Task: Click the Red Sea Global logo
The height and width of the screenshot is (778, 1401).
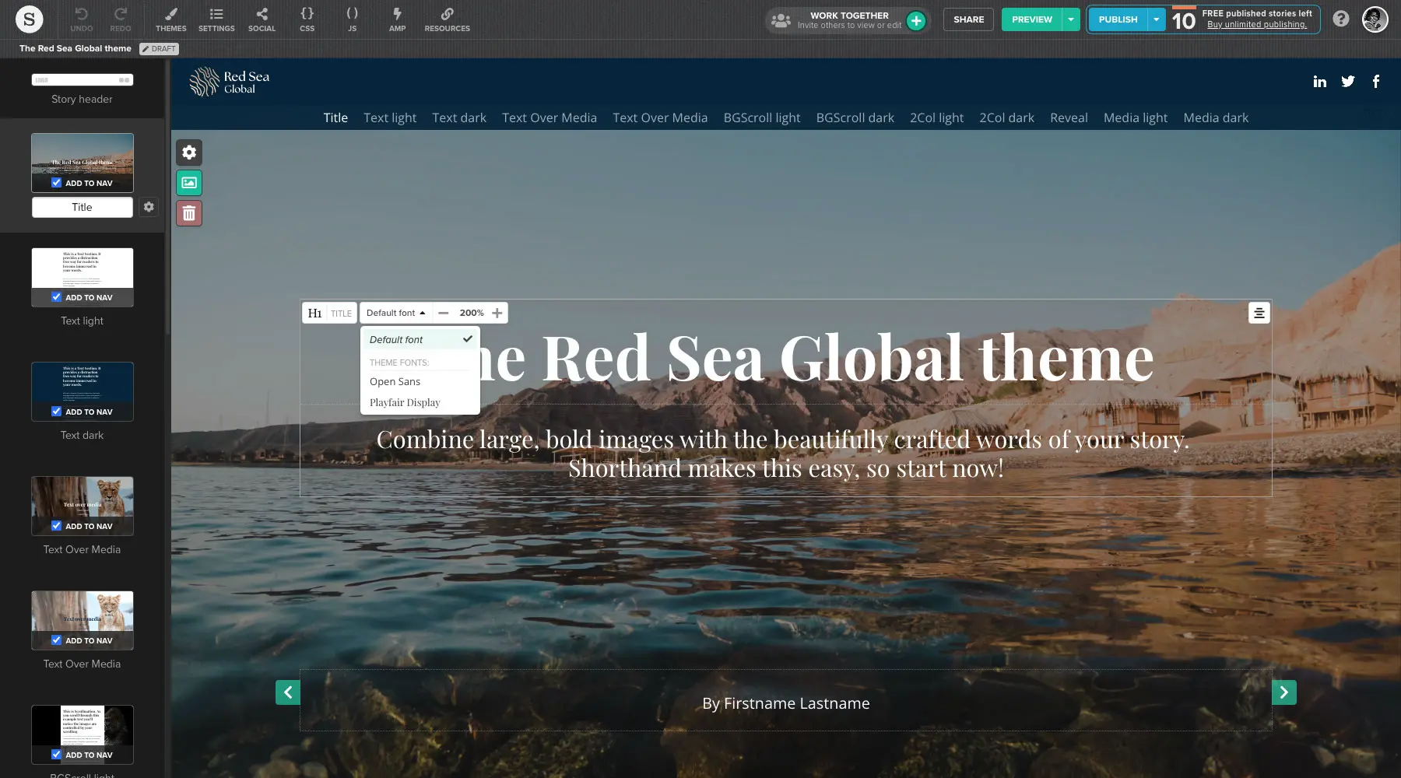Action: pyautogui.click(x=230, y=82)
